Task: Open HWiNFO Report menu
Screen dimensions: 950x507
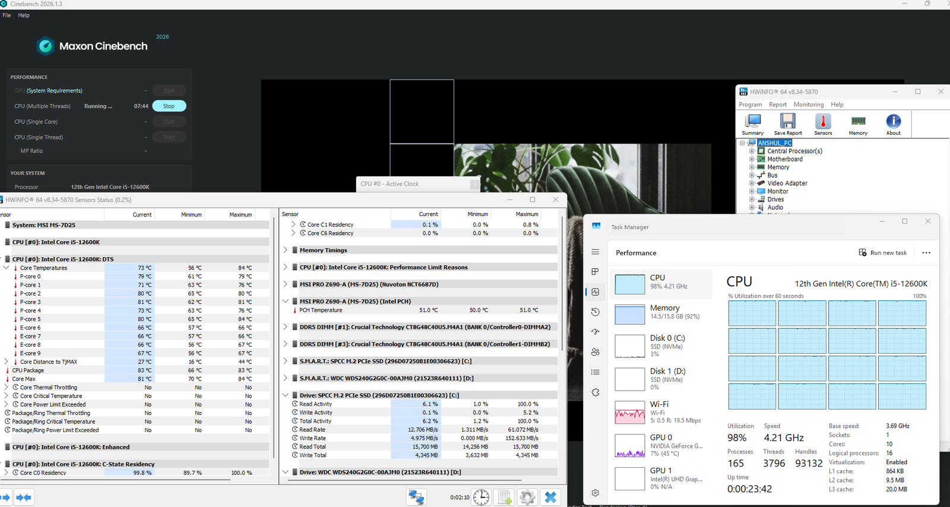Action: (x=778, y=104)
